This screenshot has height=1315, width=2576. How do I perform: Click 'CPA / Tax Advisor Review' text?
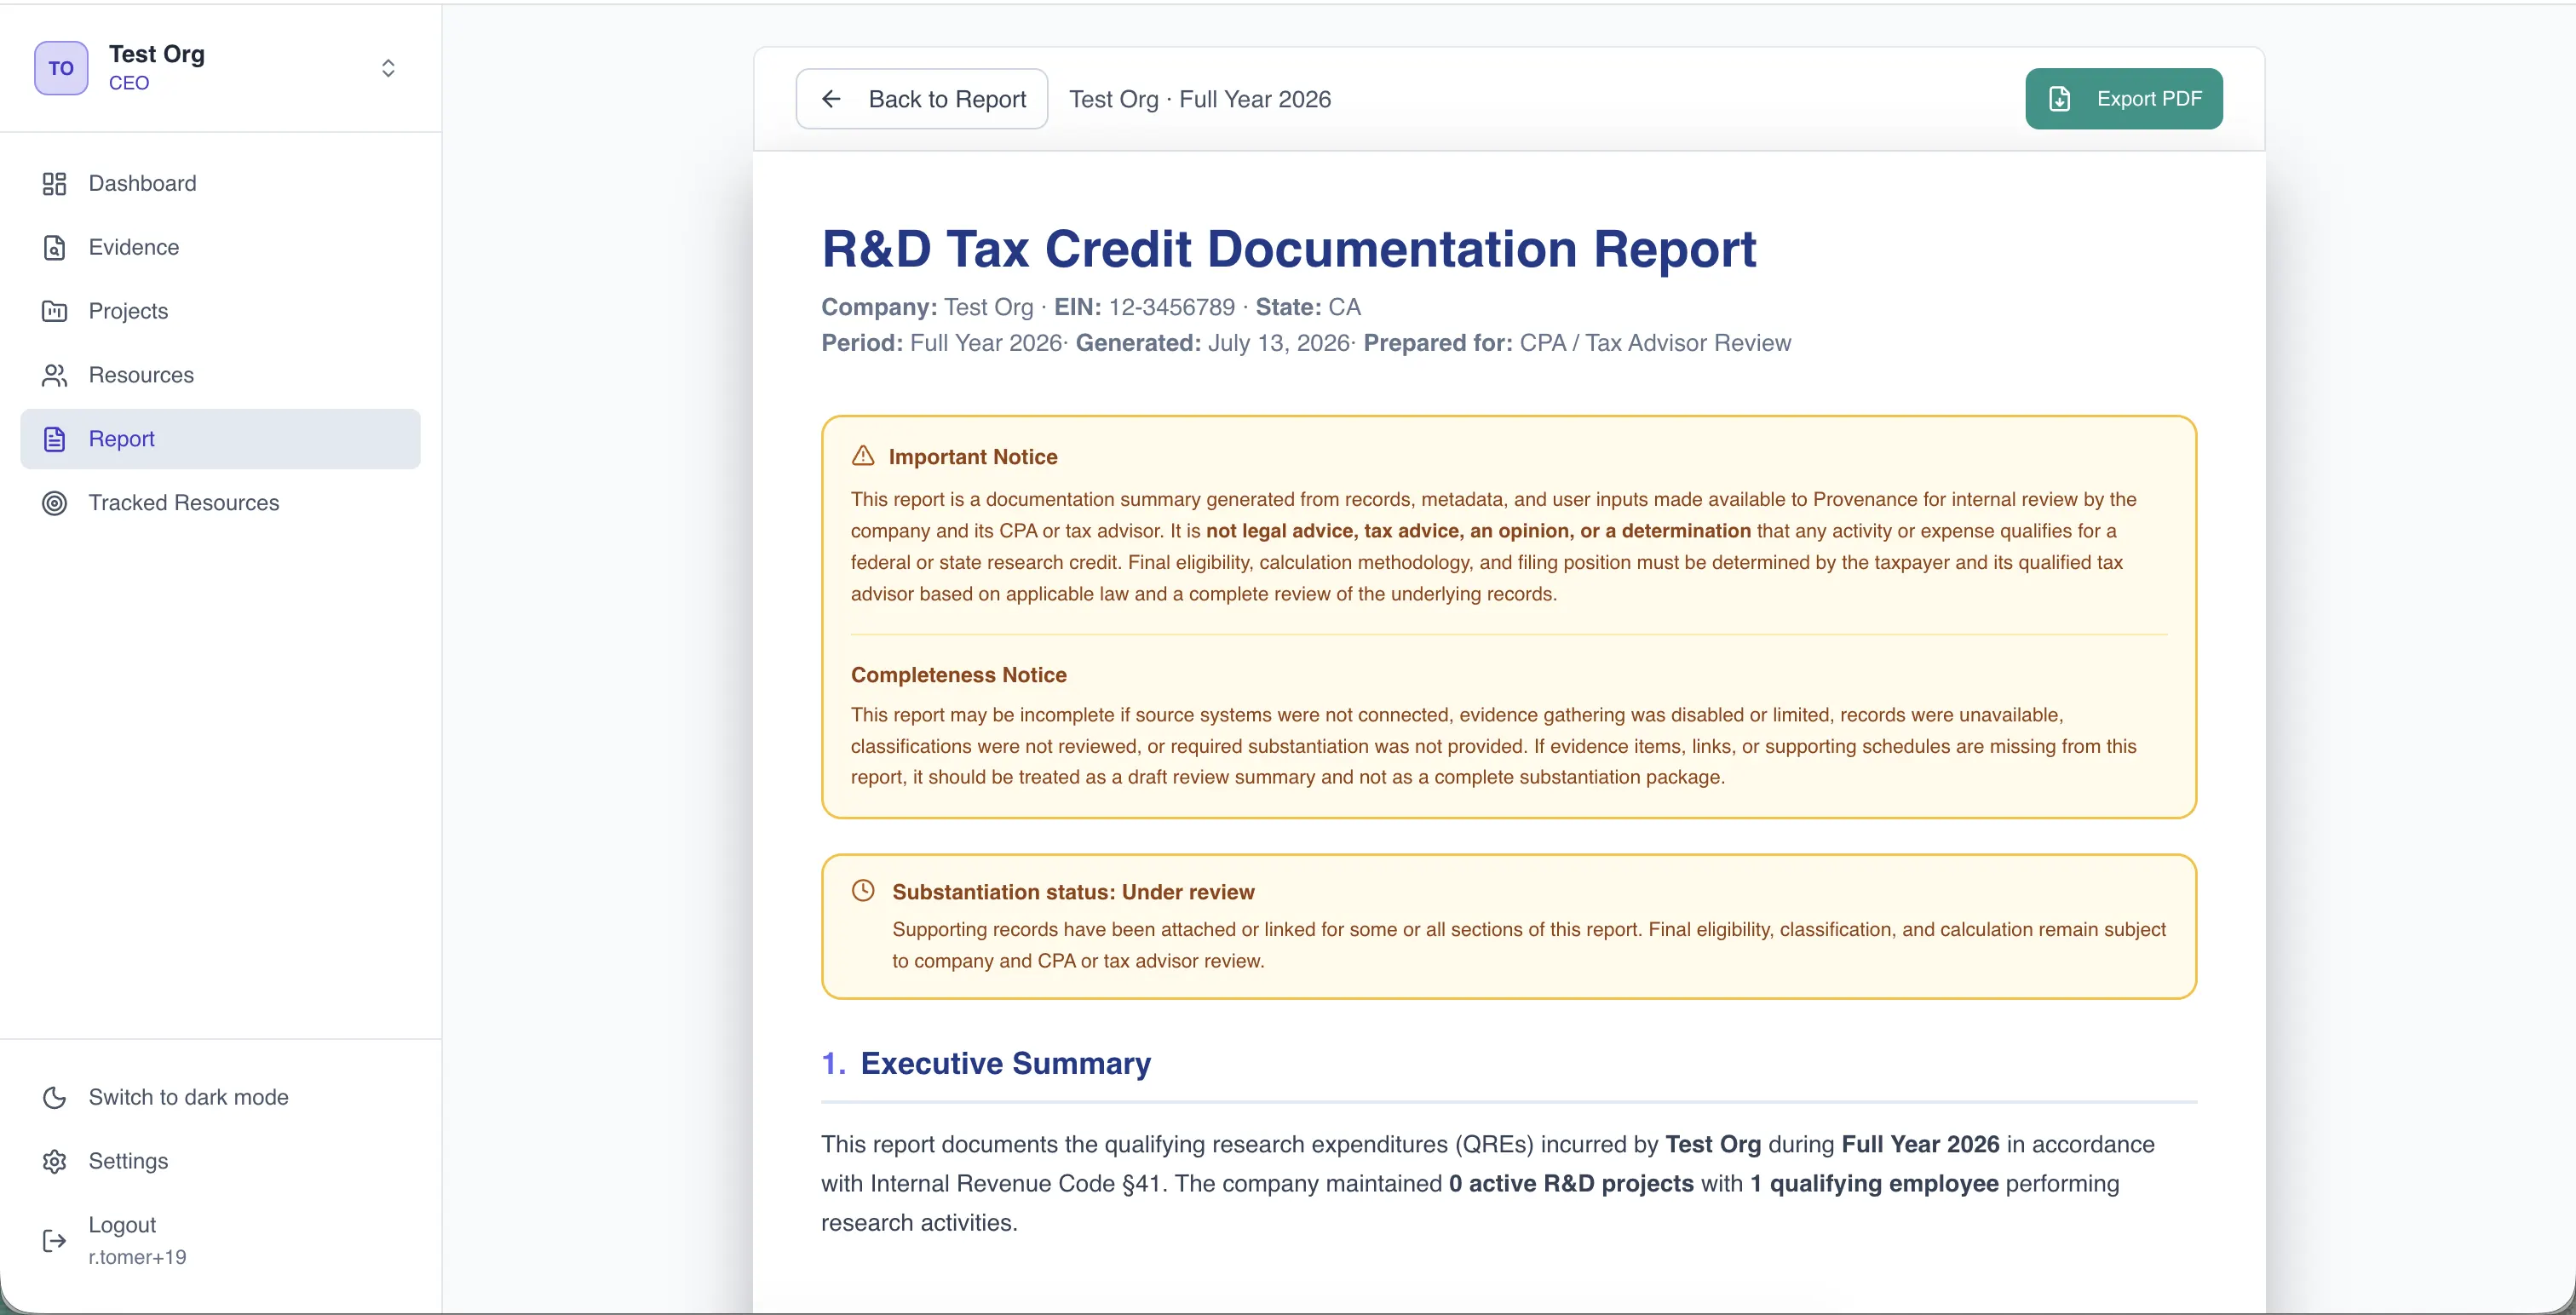click(x=1656, y=343)
